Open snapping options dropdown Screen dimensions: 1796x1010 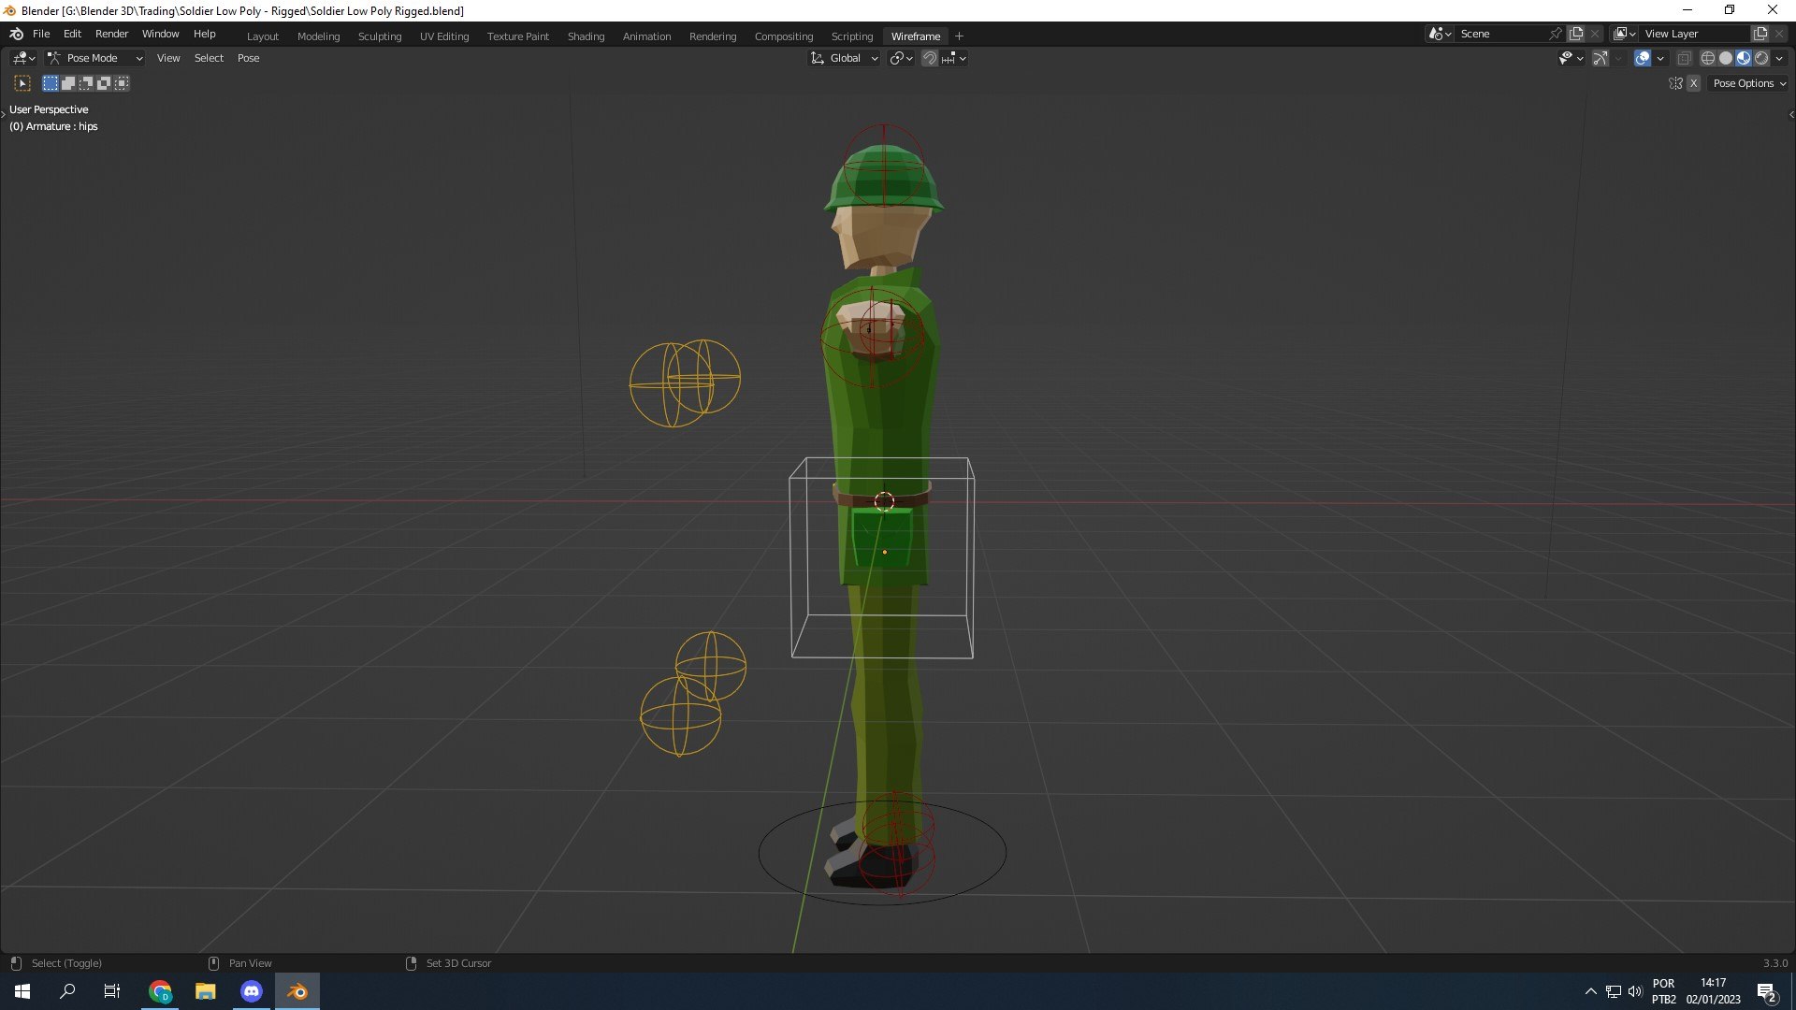(955, 58)
